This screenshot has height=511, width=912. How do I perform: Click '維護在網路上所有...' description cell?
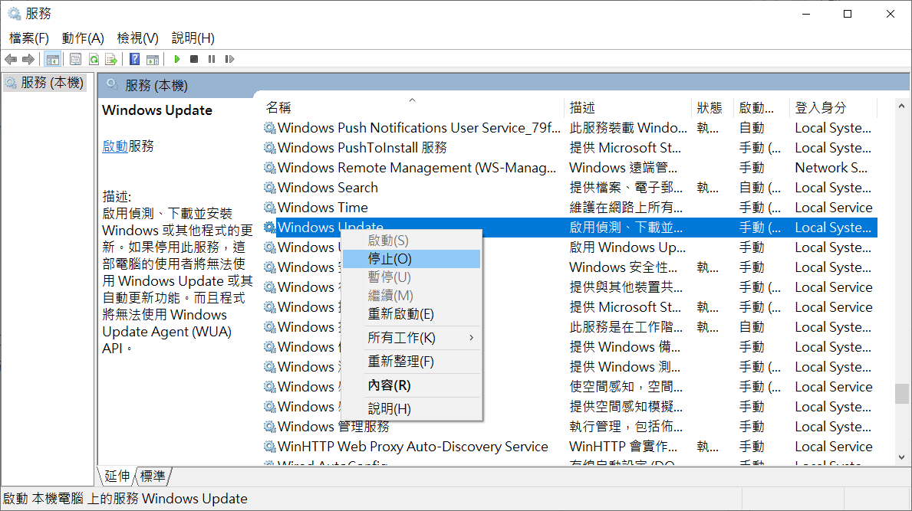point(626,208)
